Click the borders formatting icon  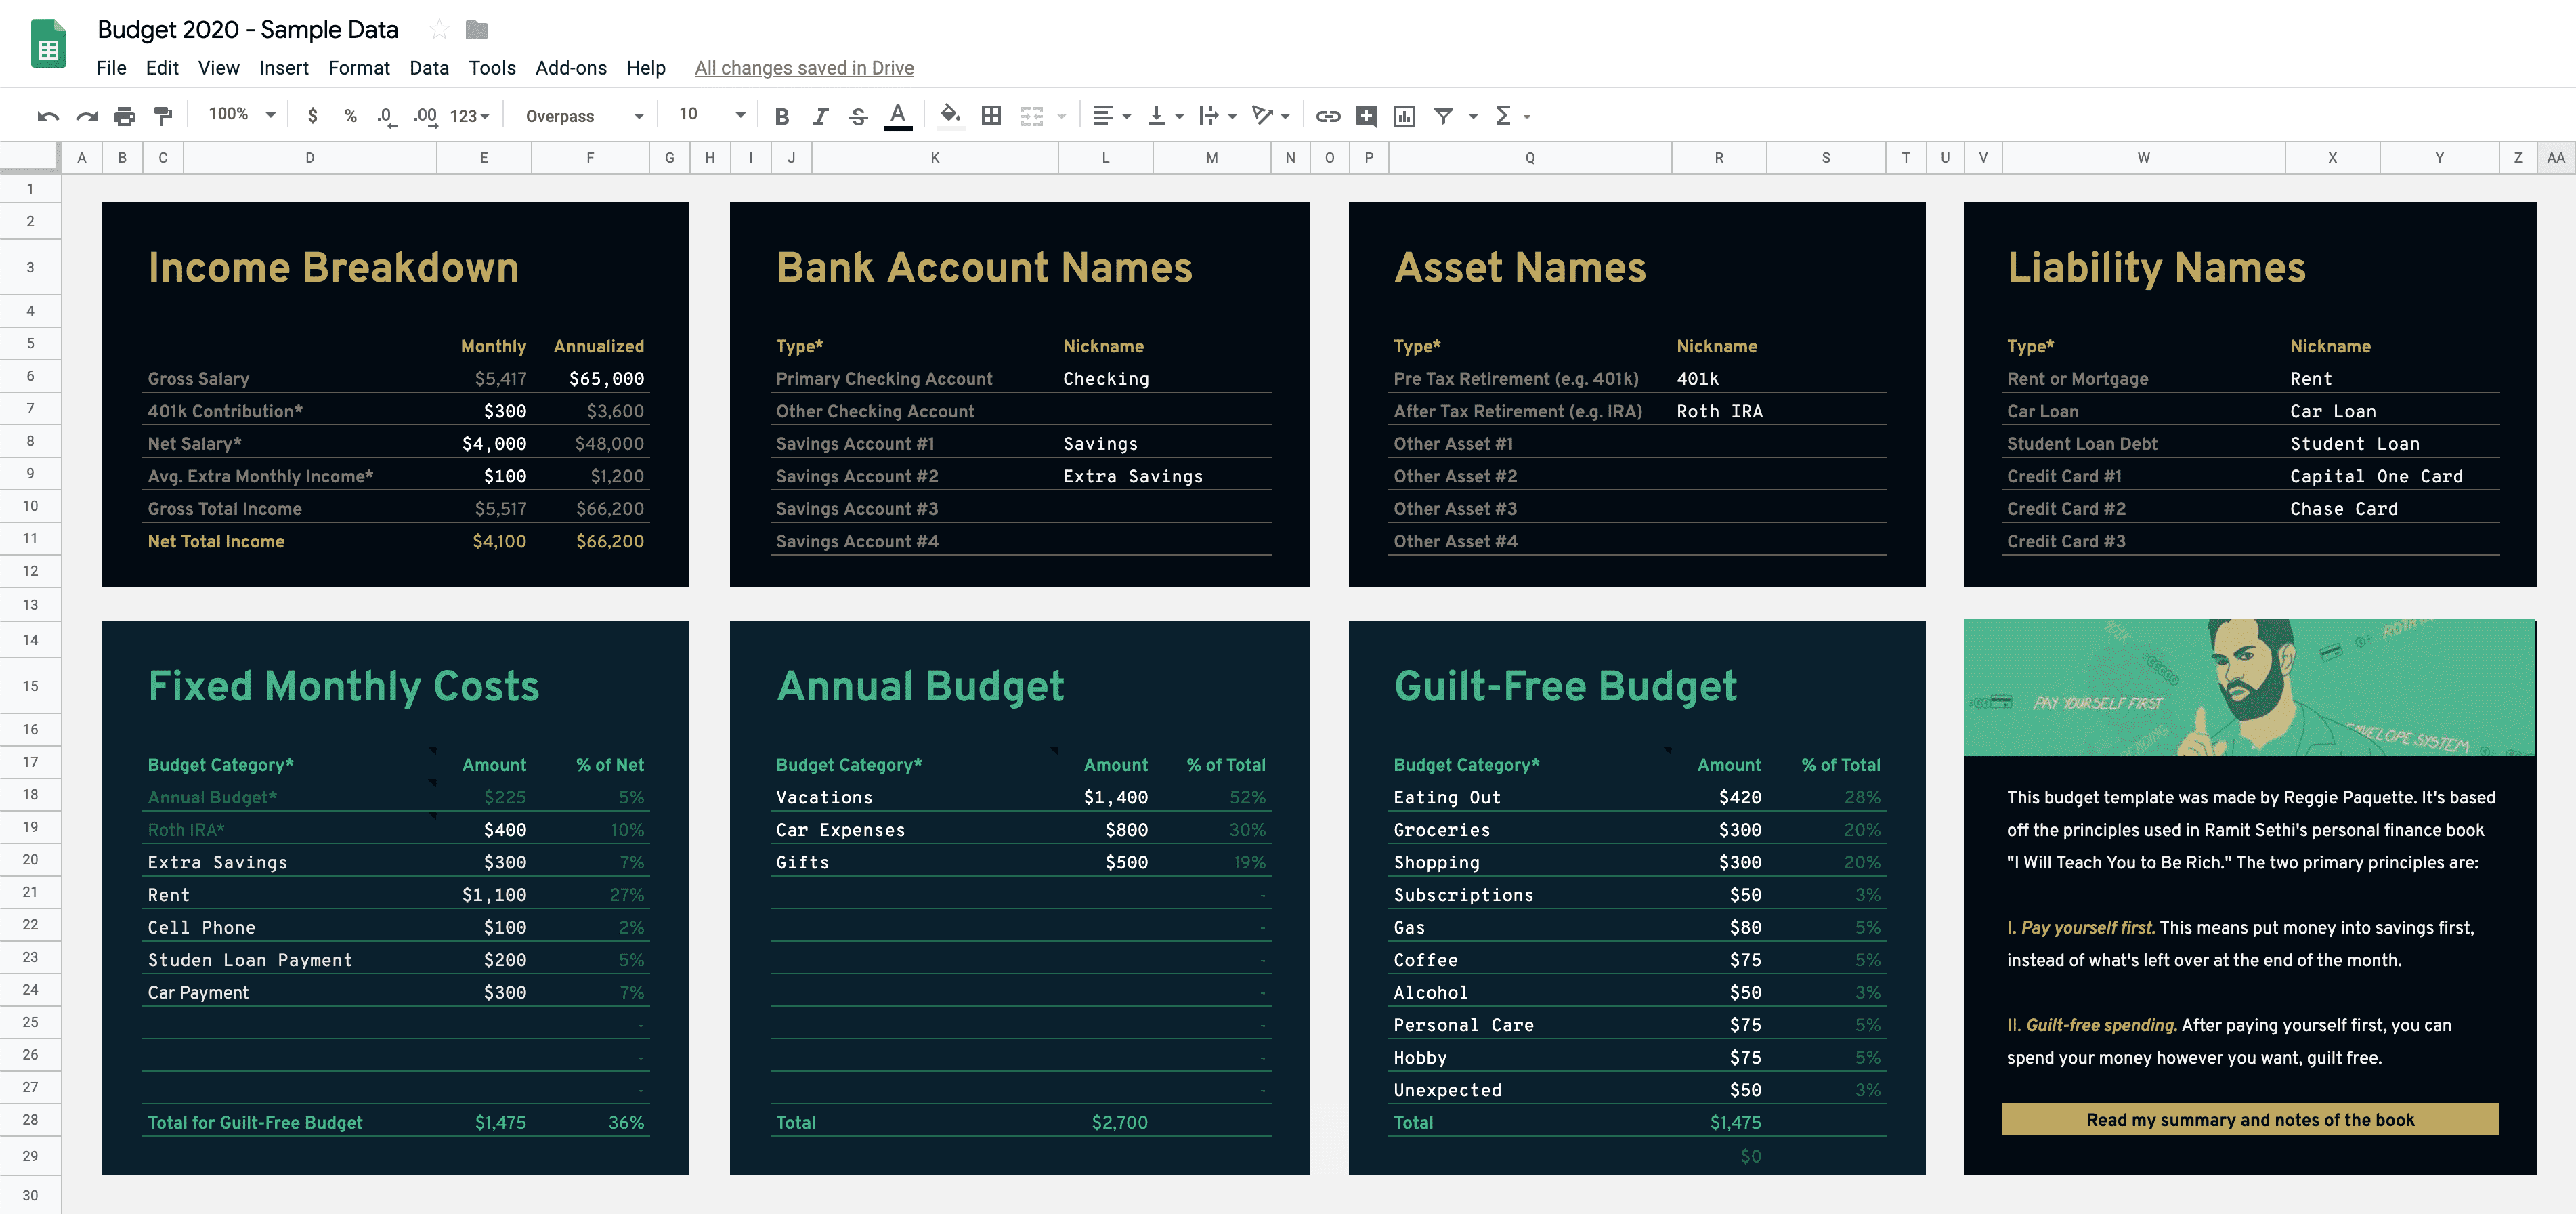[x=989, y=115]
